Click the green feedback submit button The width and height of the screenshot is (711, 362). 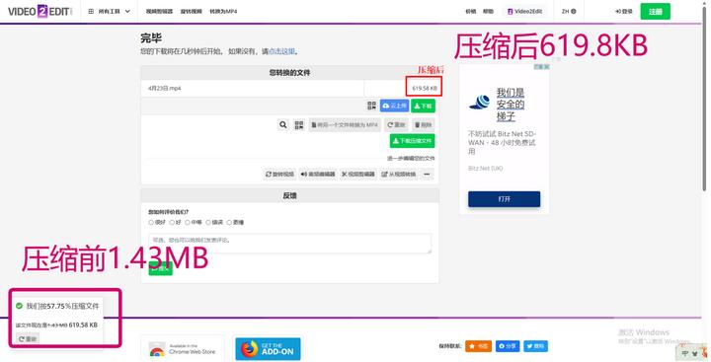coord(161,268)
